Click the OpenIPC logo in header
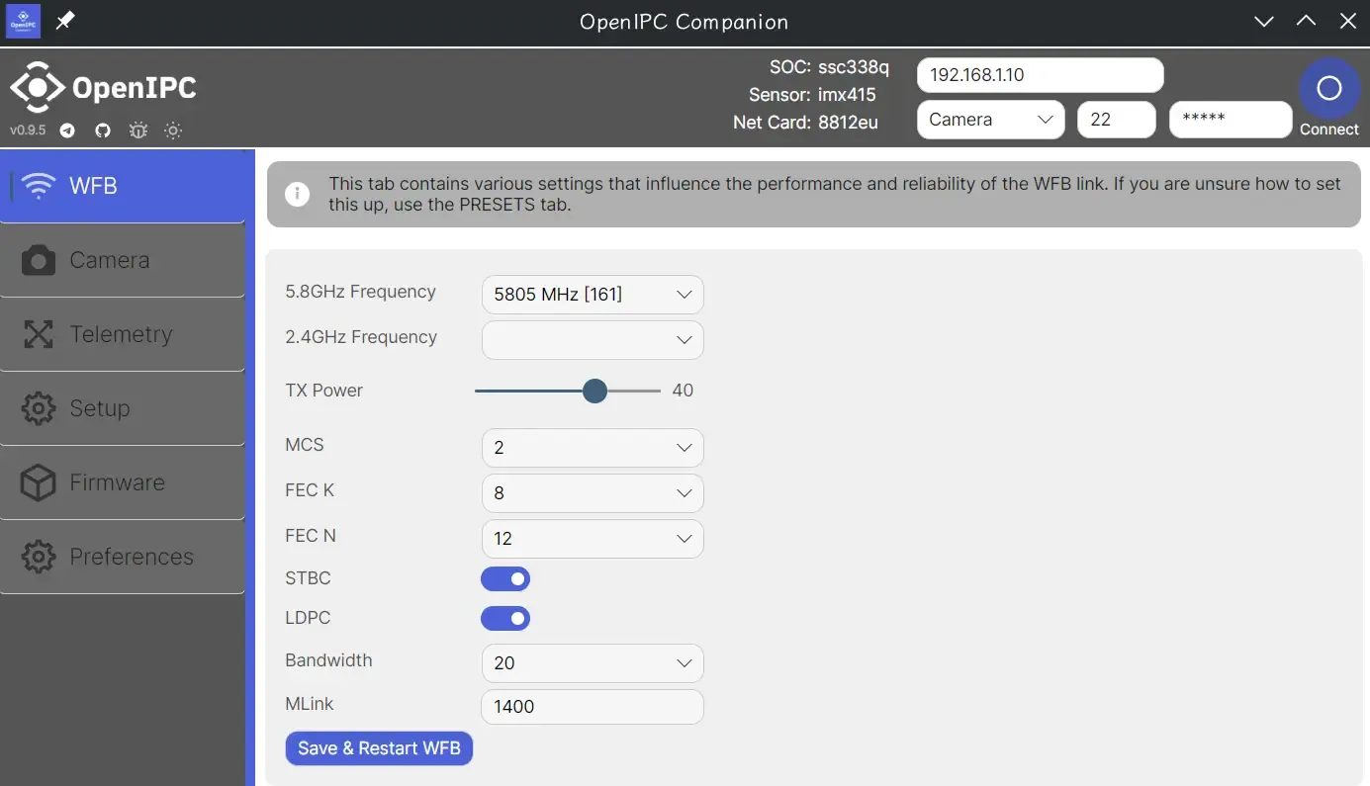The width and height of the screenshot is (1370, 786). 103,88
